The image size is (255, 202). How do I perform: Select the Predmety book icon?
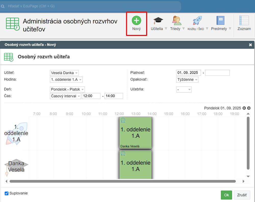pos(220,20)
